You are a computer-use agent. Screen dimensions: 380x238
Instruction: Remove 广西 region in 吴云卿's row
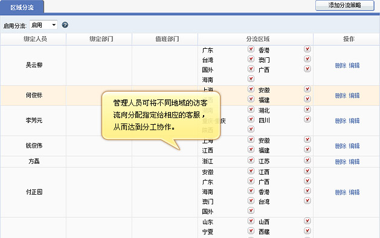(x=308, y=69)
